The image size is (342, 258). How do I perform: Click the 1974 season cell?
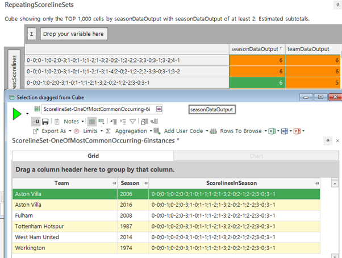(x=133, y=248)
